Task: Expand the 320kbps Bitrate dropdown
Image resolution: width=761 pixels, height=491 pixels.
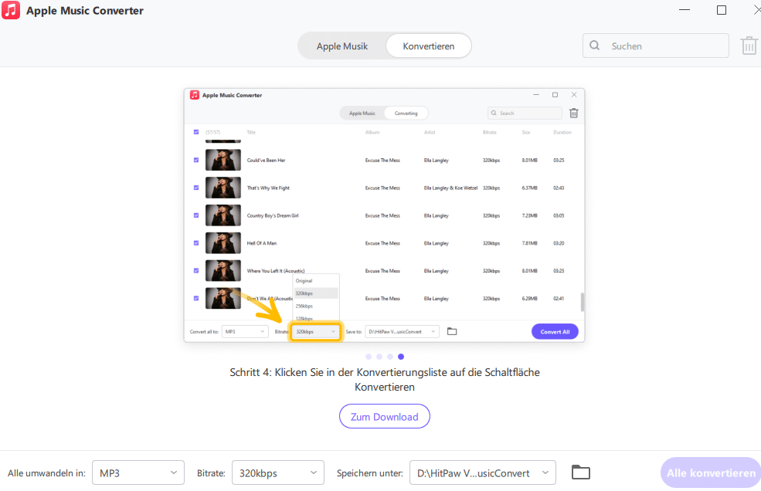Action: (278, 472)
